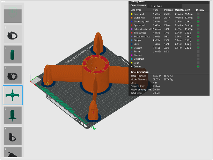The height and width of the screenshot is (160, 213).
Task: Click the magenta Retract color swatch
Action: (x=132, y=55)
